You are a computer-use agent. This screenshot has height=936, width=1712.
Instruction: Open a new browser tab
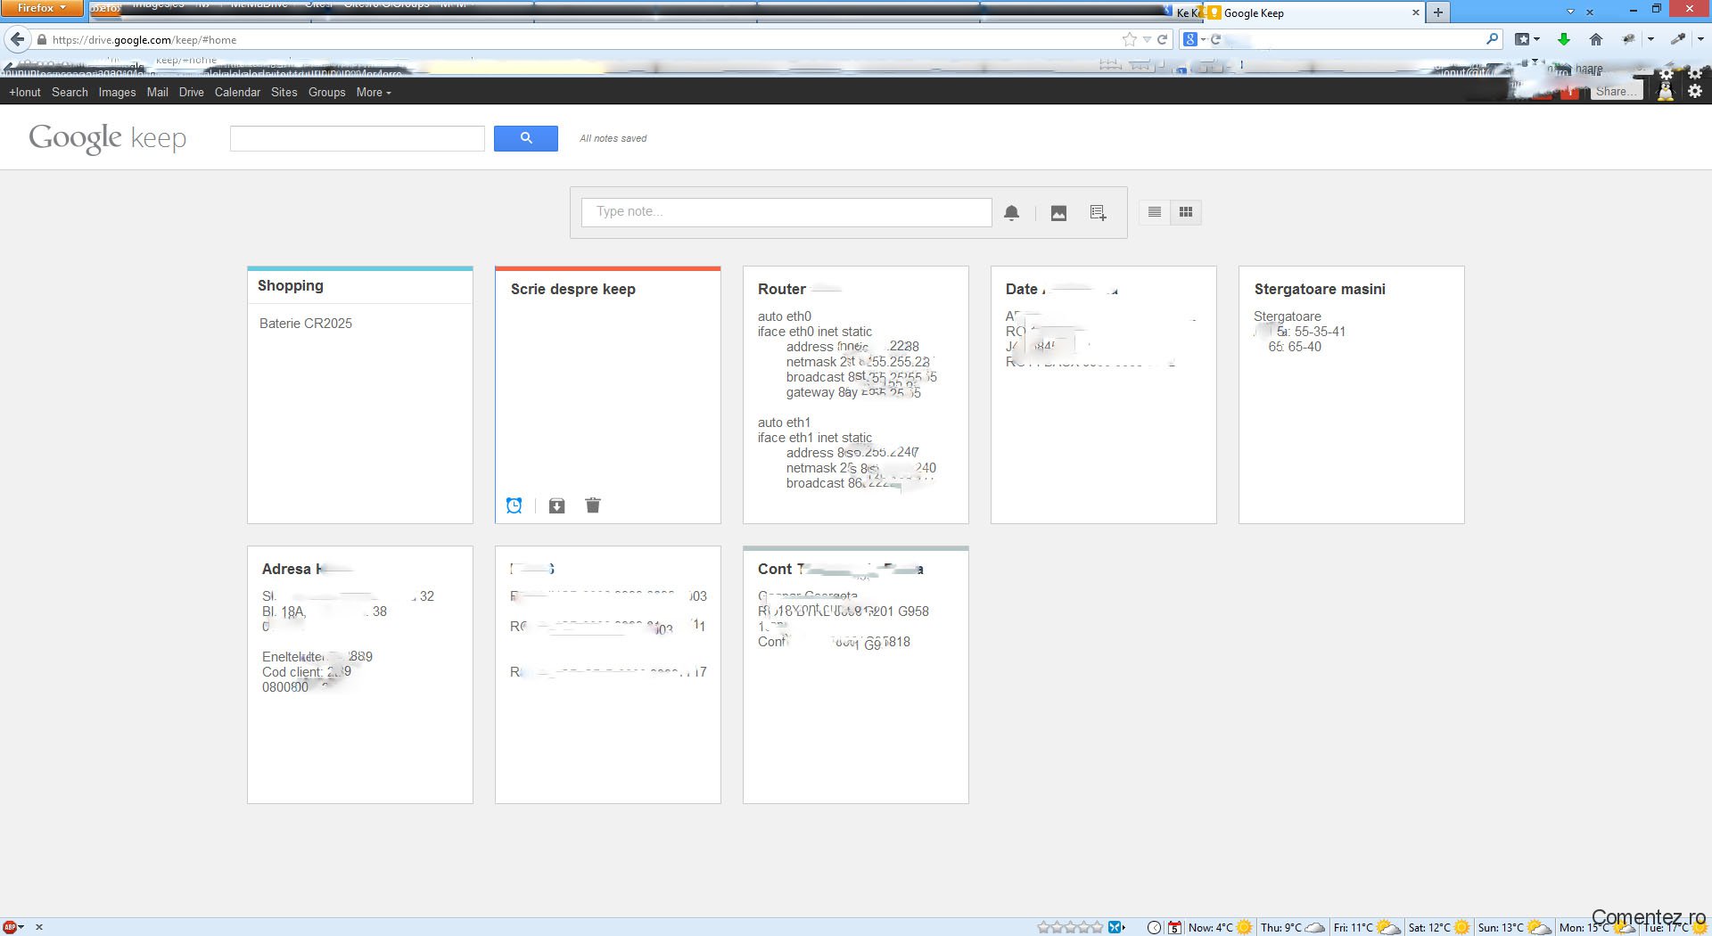click(1437, 12)
